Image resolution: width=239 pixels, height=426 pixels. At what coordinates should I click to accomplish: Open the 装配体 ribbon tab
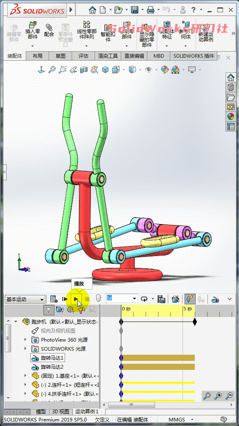click(15, 56)
